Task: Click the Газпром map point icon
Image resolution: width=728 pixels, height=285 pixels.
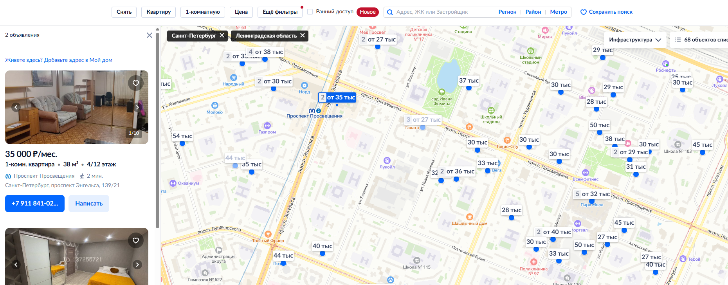Action: [x=267, y=126]
